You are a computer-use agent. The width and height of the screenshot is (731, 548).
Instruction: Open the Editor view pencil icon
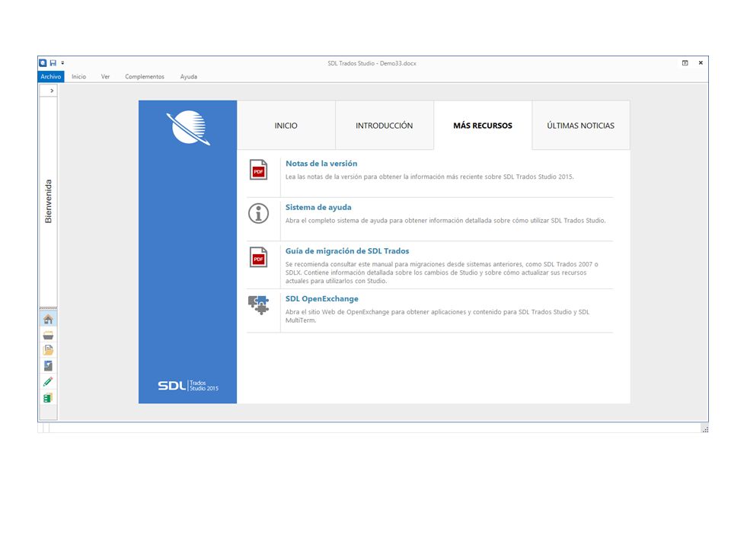coord(48,381)
